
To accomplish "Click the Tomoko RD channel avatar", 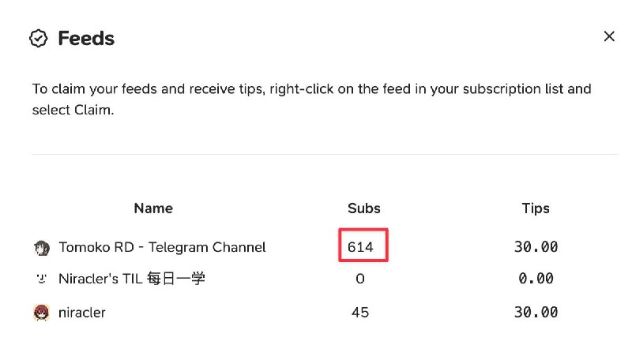I will tap(42, 248).
